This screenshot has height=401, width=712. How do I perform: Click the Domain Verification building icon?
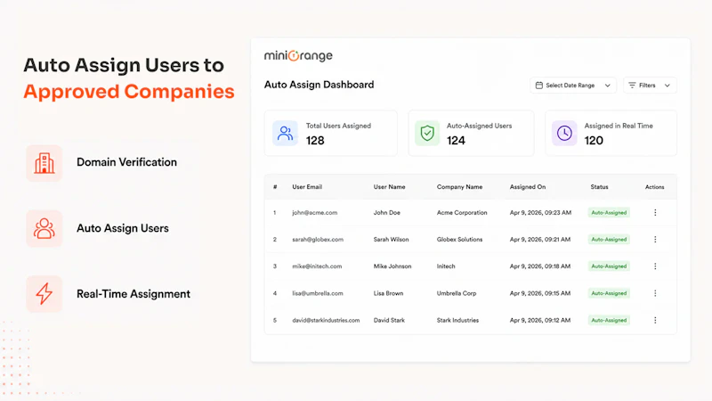coord(44,163)
